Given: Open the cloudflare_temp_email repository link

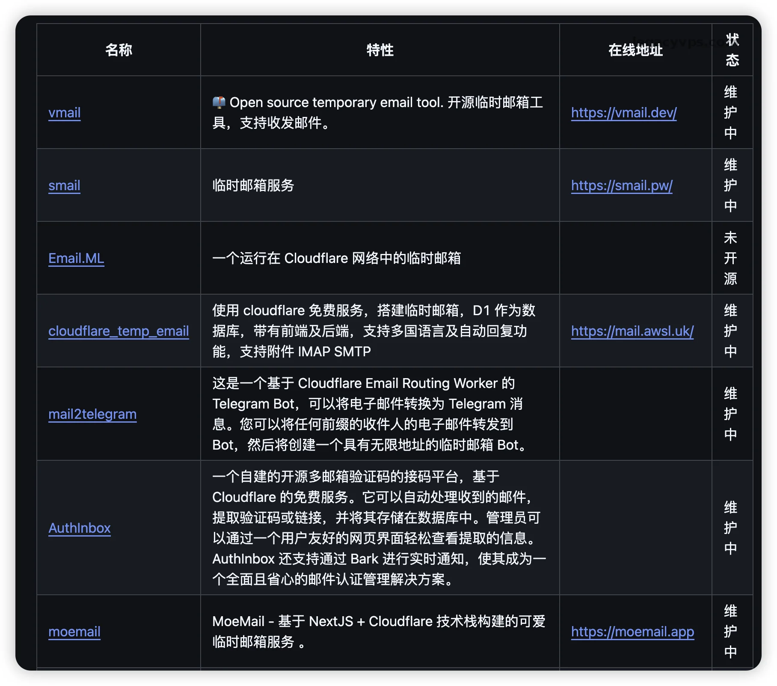Looking at the screenshot, I should point(119,331).
